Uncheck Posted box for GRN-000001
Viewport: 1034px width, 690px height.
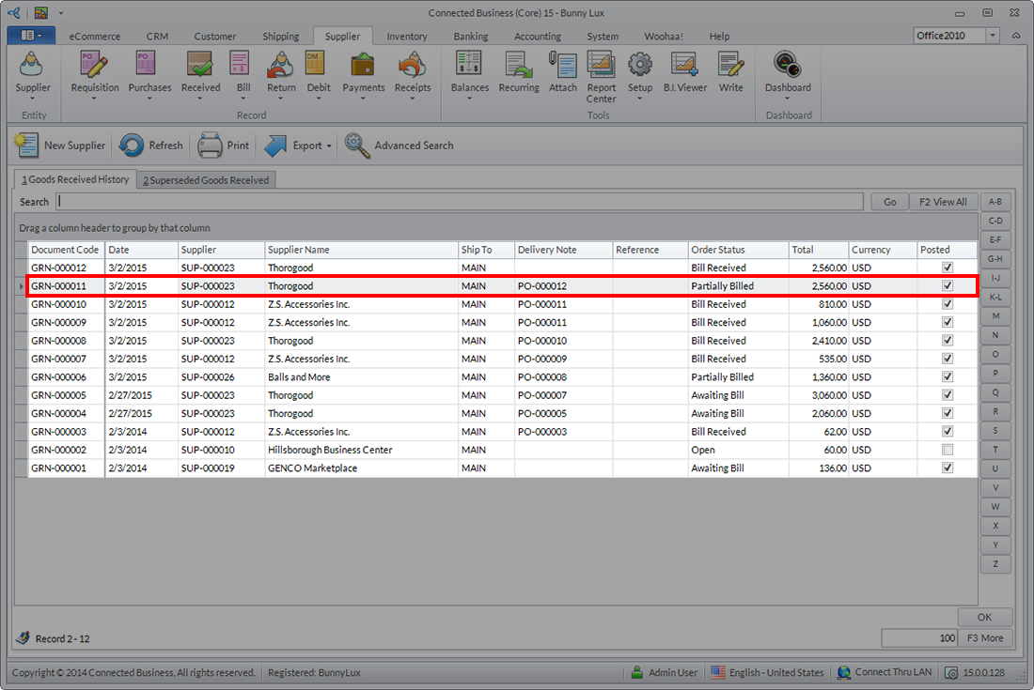point(948,468)
